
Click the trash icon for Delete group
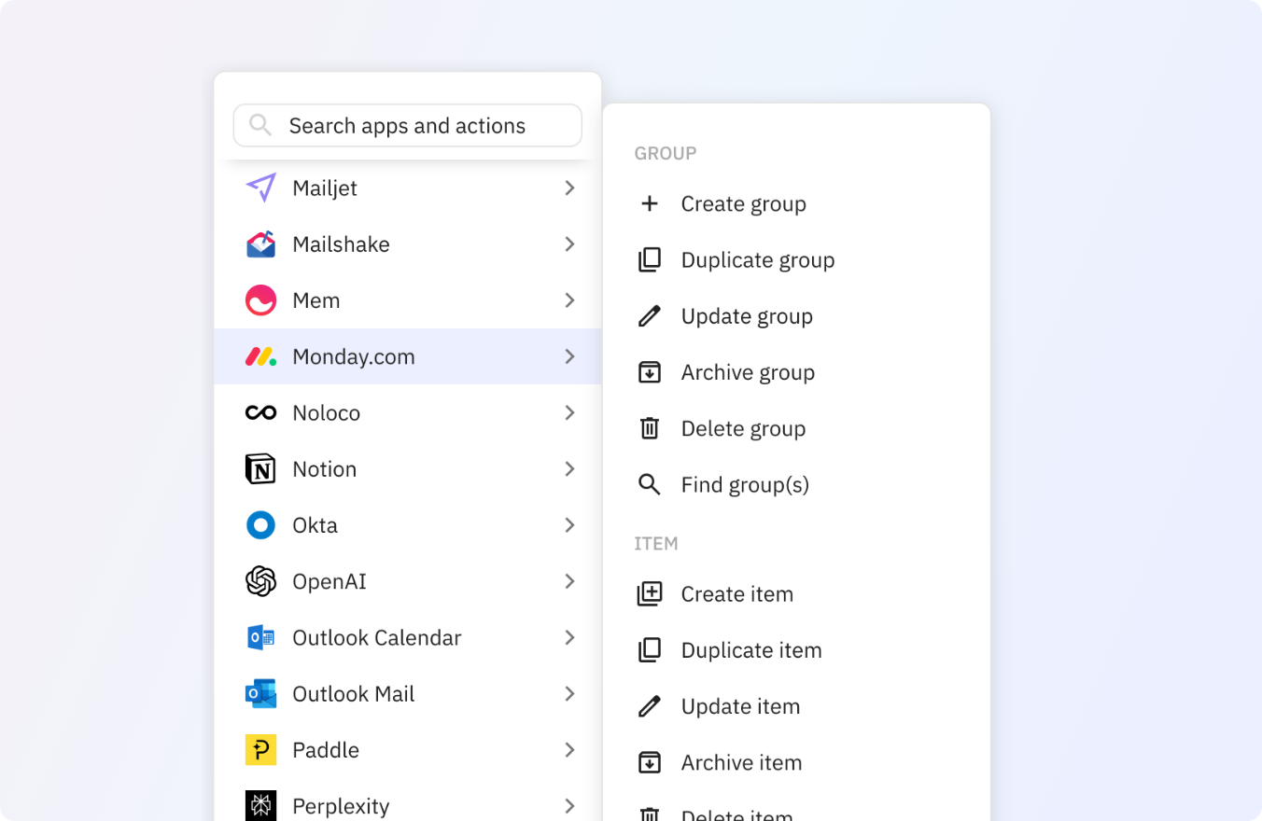coord(650,429)
